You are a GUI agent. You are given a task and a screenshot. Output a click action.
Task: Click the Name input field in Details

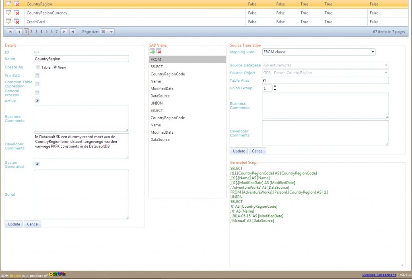[81, 59]
